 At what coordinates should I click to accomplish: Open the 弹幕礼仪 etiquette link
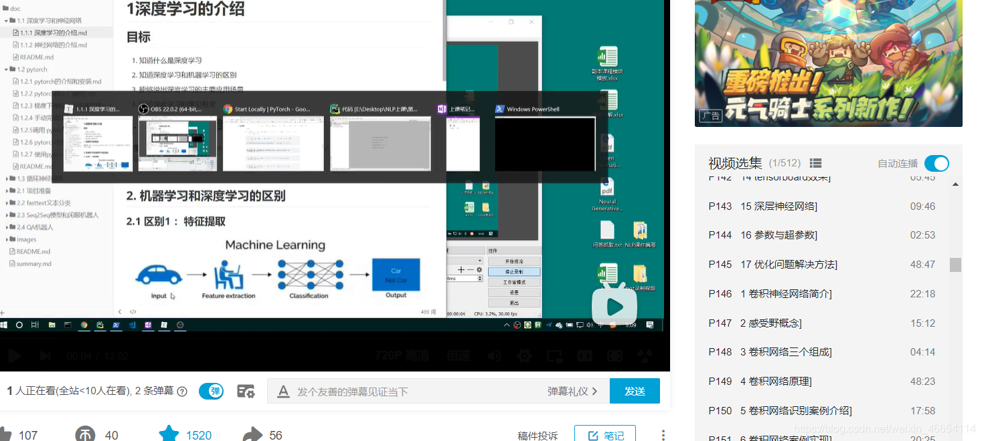(x=572, y=392)
